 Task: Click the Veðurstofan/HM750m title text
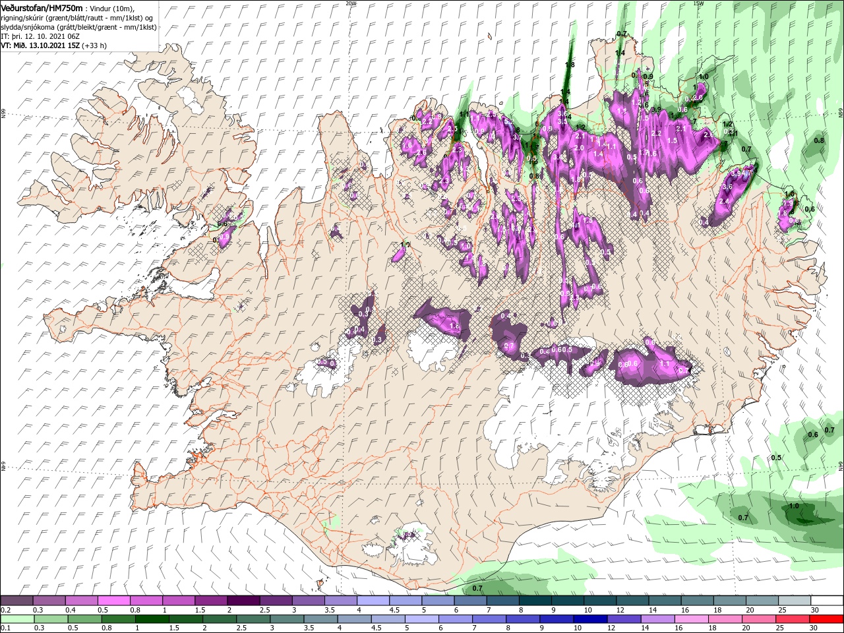(42, 8)
